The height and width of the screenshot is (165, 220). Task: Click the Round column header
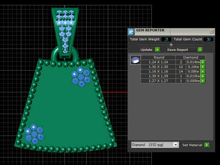pyautogui.click(x=158, y=57)
